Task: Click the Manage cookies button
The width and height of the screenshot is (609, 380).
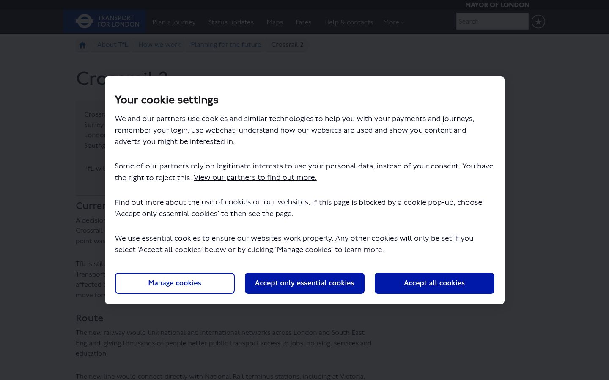Action: [x=175, y=283]
